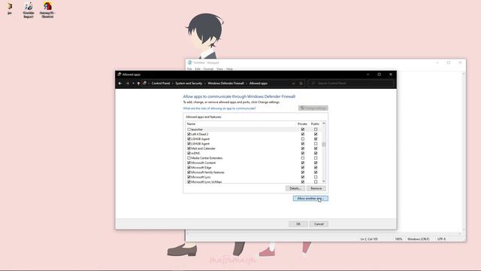
Task: Toggle Public checkbox for Microsoft family features
Action: pos(316,172)
